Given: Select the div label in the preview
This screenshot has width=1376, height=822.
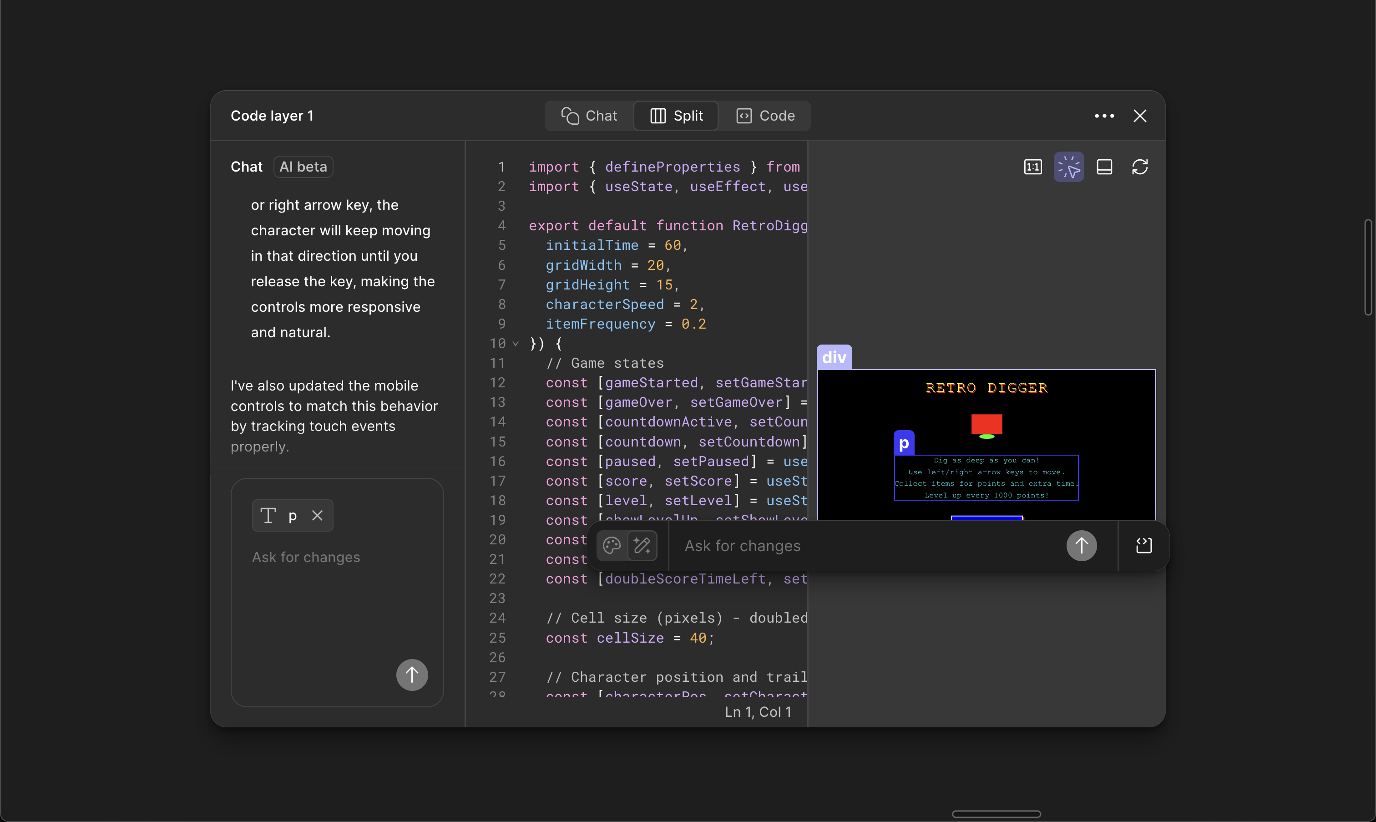Looking at the screenshot, I should coord(834,357).
